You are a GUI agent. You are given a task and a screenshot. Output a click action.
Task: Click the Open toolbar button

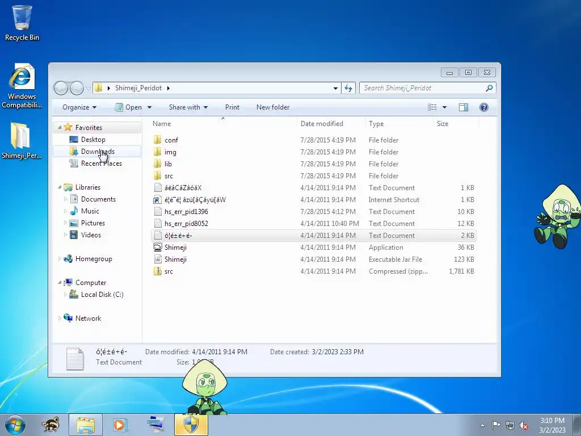click(x=129, y=107)
